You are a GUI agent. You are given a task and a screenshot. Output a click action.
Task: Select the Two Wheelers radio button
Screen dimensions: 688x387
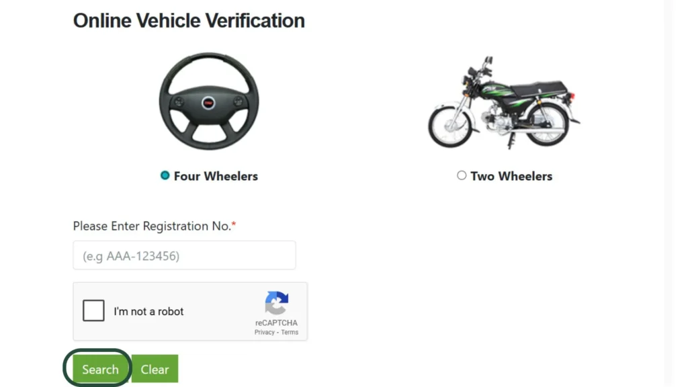(462, 175)
